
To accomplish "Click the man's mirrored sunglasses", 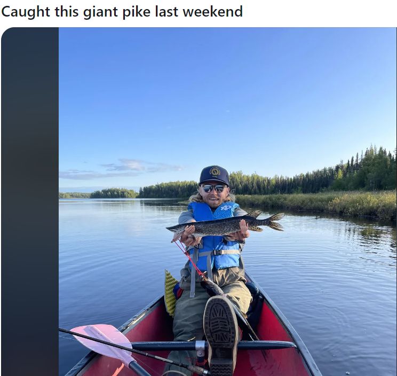I will (x=214, y=188).
